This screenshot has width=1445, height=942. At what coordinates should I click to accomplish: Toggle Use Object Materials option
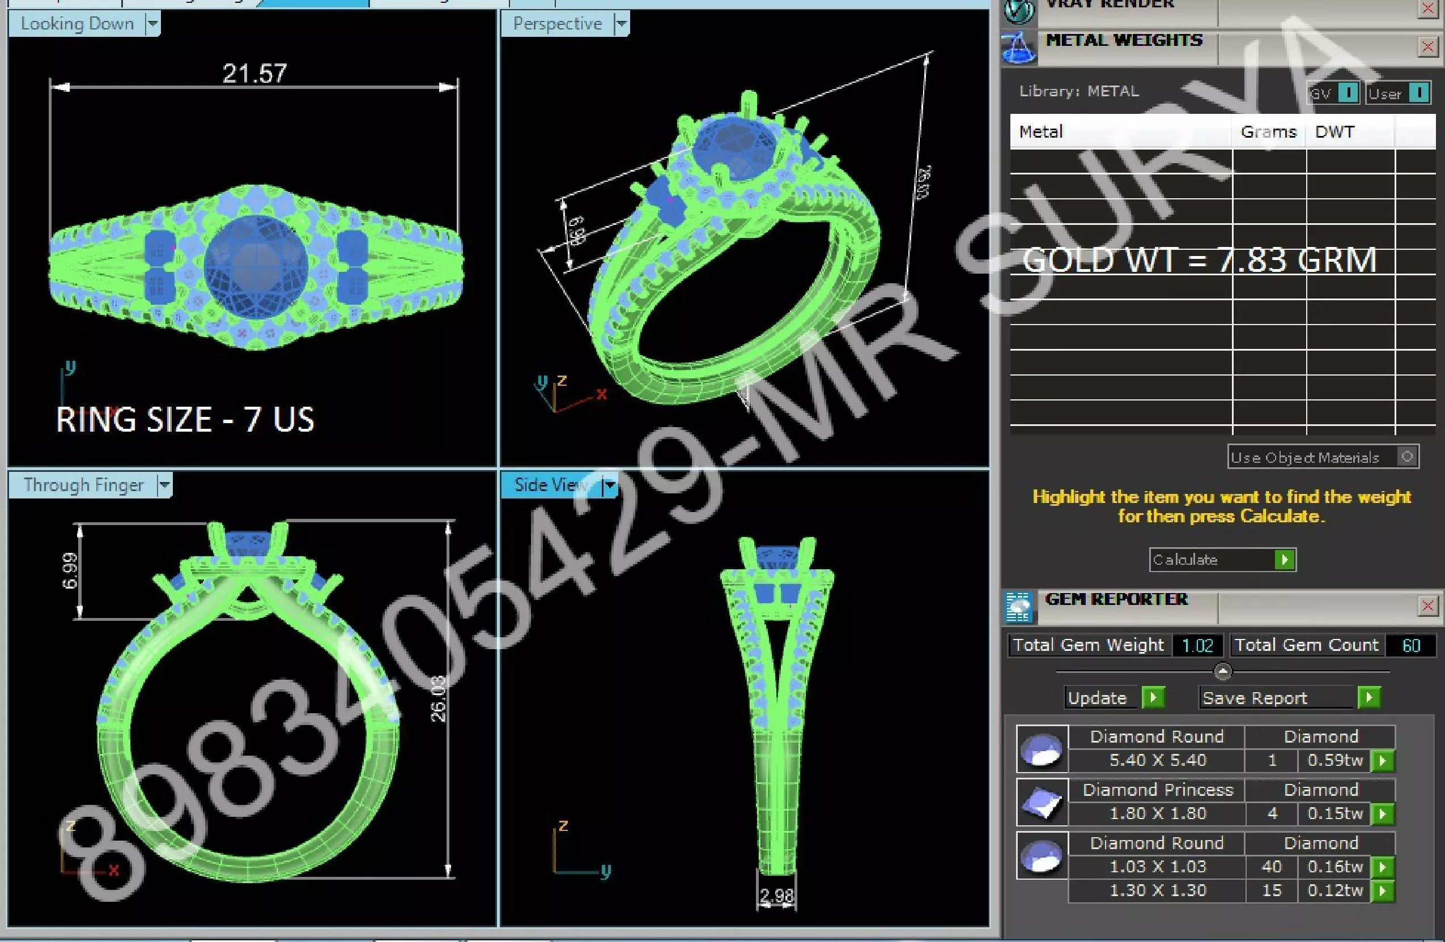pyautogui.click(x=1323, y=457)
